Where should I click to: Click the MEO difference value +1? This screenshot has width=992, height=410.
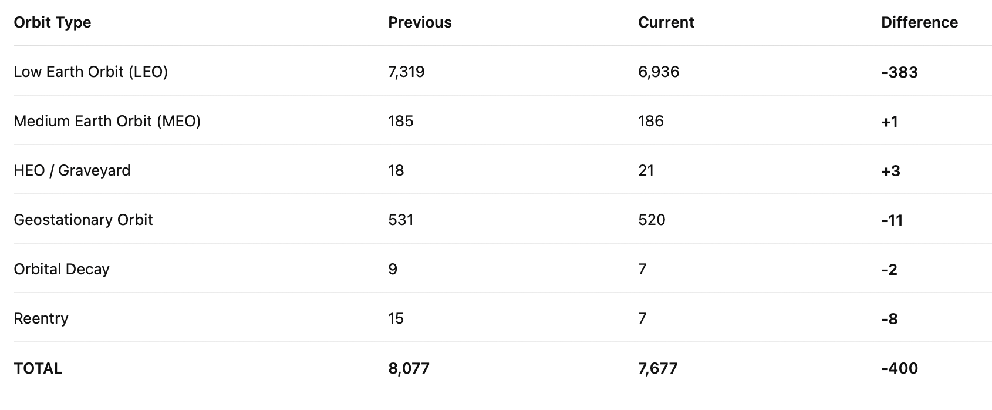889,122
